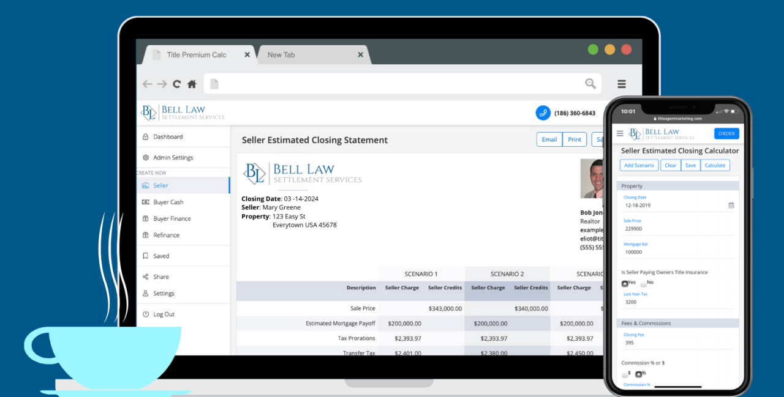
Task: Select No for seller paying title insurance
Action: 644,283
